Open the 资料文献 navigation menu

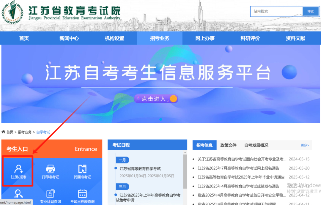click(295, 38)
